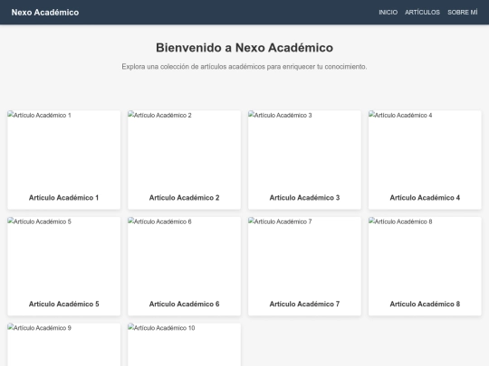Open the bold title Artículo Académico 3
The width and height of the screenshot is (489, 366).
304,198
